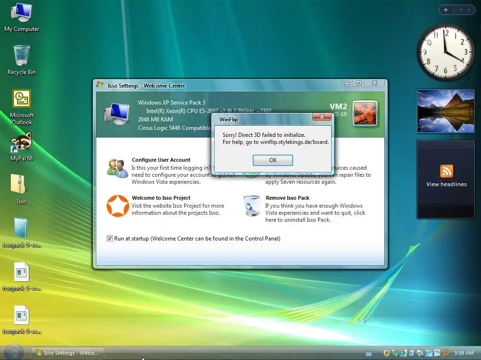The image size is (481, 360).
Task: Click Isso Settings taskbar button
Action: pos(68,353)
